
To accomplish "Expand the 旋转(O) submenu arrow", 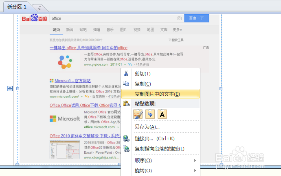I will coord(195,171).
